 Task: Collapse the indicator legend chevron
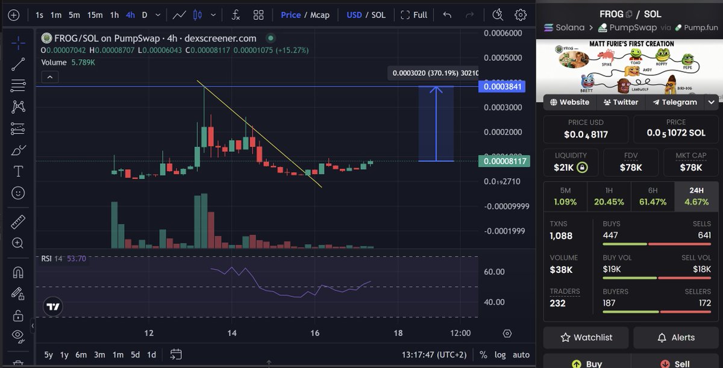[x=49, y=76]
